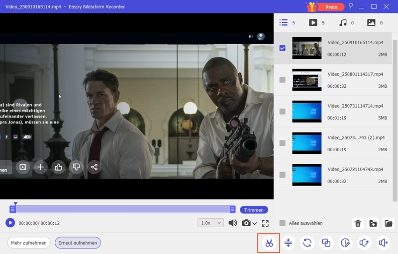Select thumbnail of Video_250731114714.mp4
Screen dimensions: 398x254
point(306,112)
